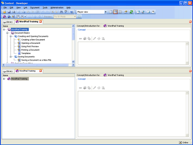Close the lower WordPad Training tab

pos(40,71)
